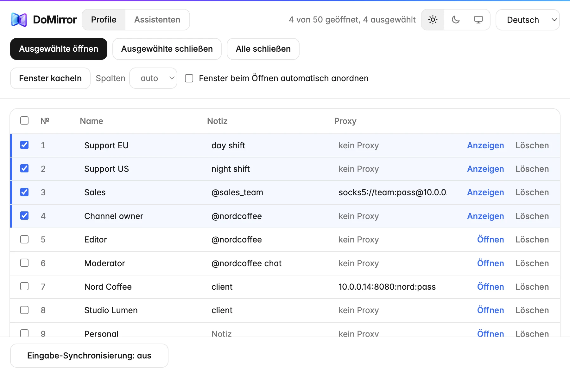Enable automatic window arrangement on open

tap(189, 78)
